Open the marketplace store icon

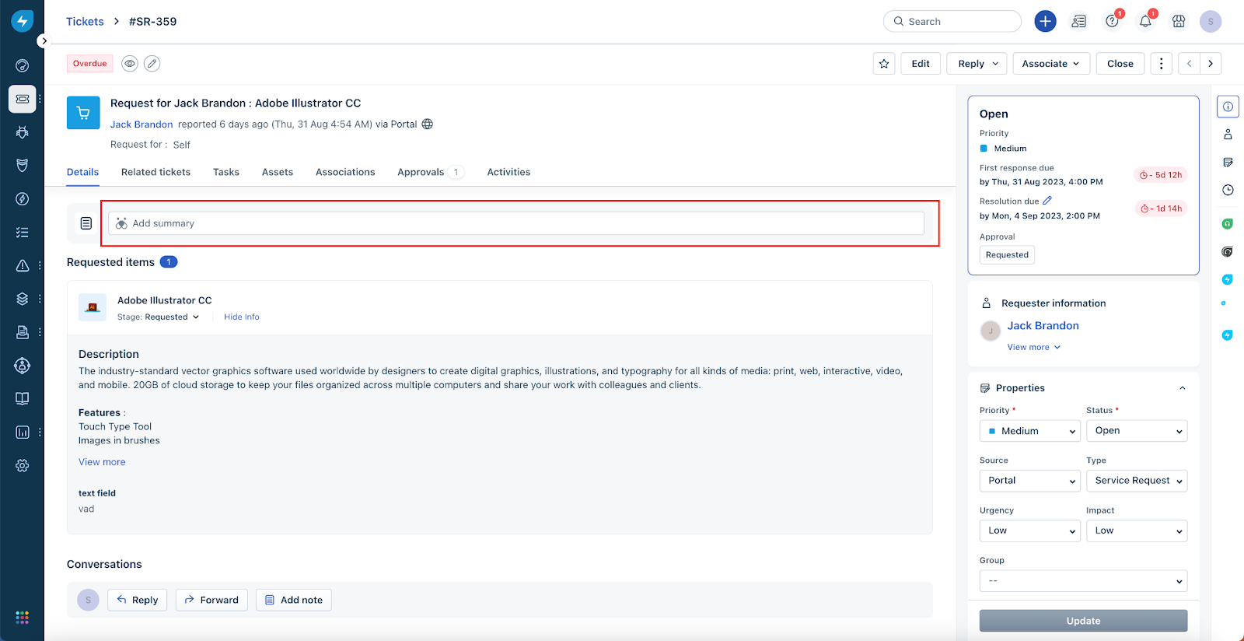coord(1179,21)
